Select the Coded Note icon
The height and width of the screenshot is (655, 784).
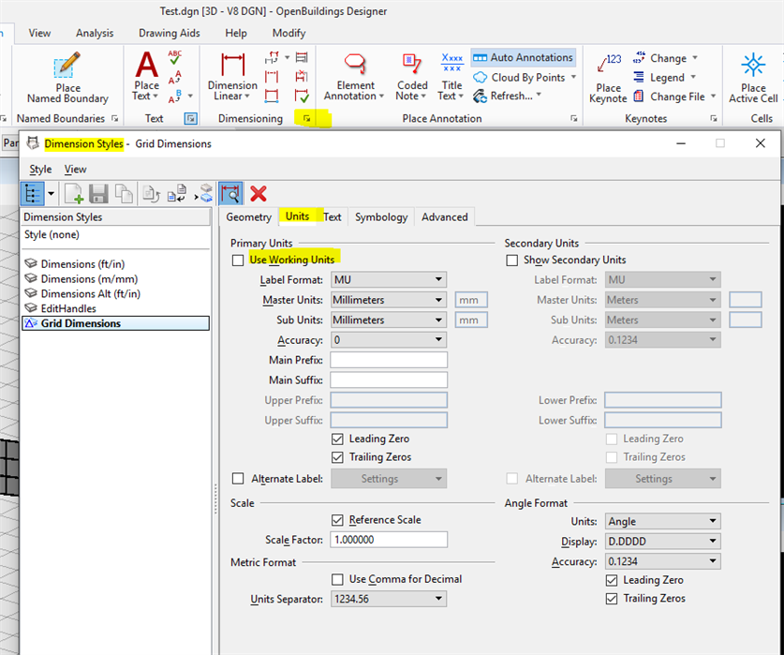[411, 65]
